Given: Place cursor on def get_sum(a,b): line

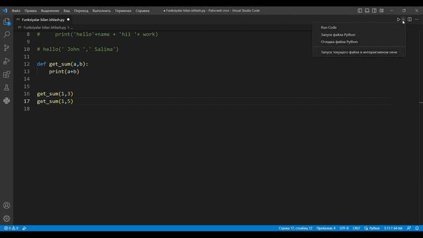Looking at the screenshot, I should pyautogui.click(x=63, y=64).
